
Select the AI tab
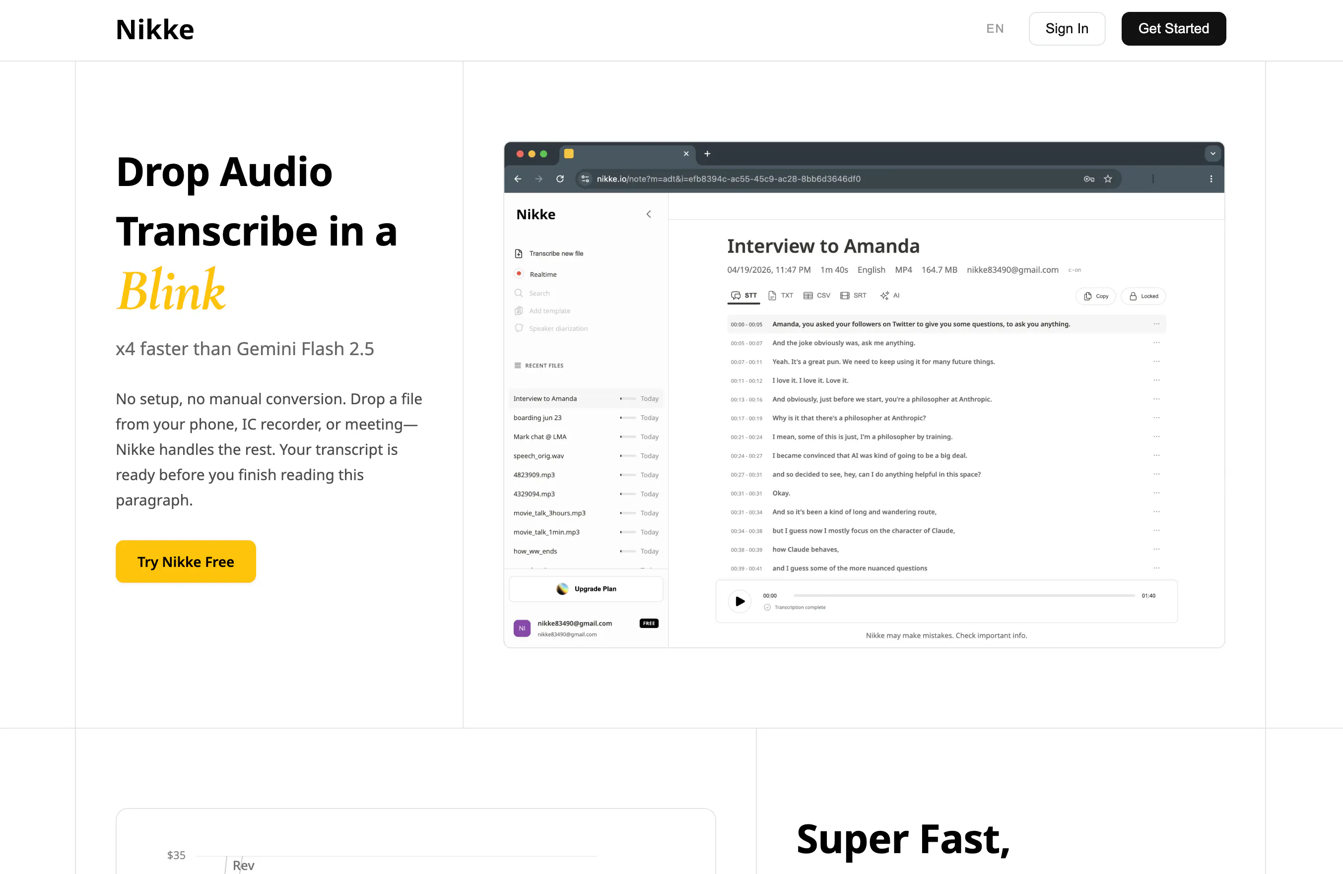890,296
